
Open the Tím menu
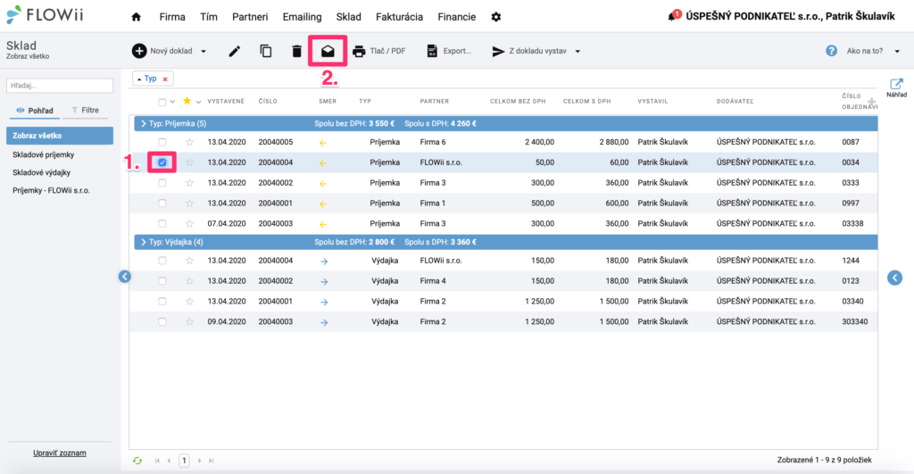pos(209,17)
